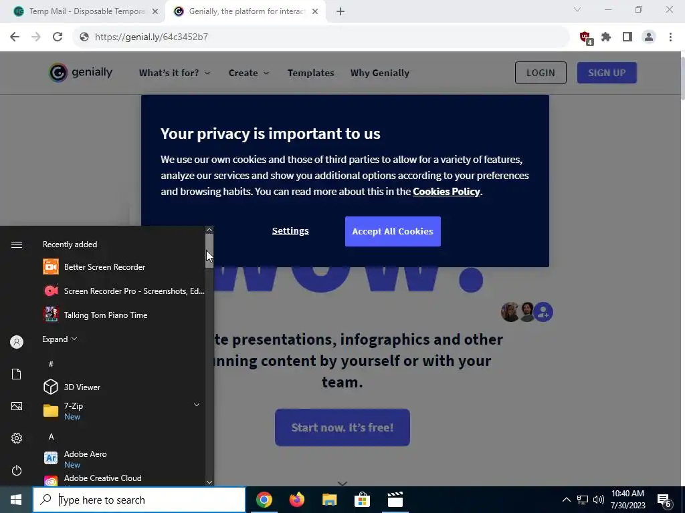Accept All Cookies
This screenshot has height=513, width=685.
pos(393,231)
